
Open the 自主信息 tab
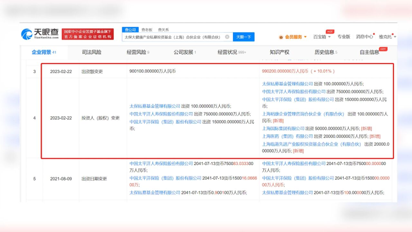(370, 52)
